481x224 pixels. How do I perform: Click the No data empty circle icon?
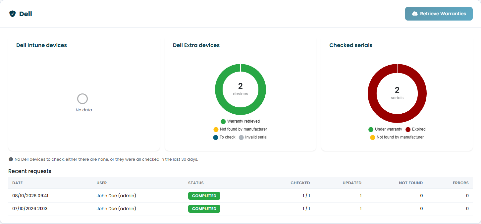coord(82,99)
